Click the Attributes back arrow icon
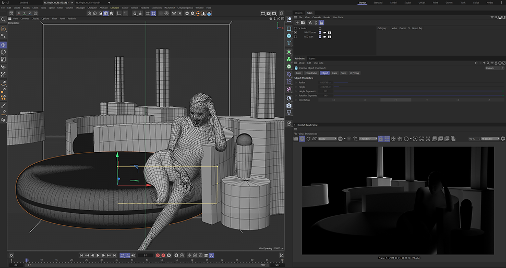506x268 pixels. [x=476, y=63]
